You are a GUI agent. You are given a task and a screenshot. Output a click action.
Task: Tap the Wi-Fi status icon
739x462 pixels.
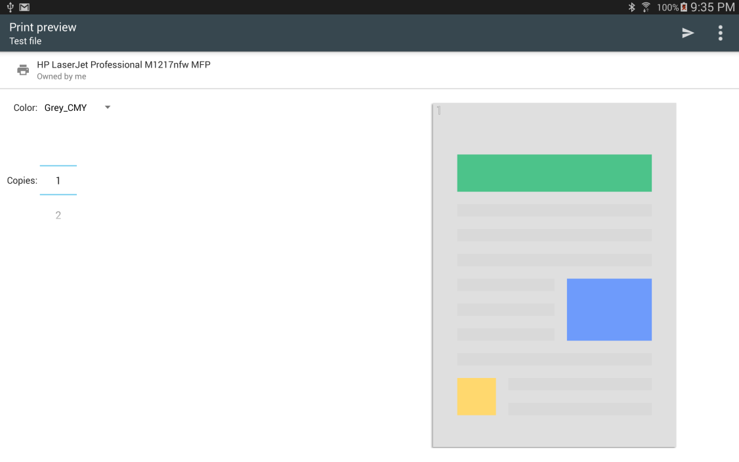tap(646, 7)
